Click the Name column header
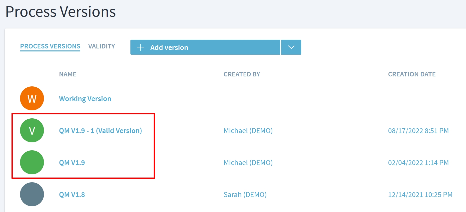 pyautogui.click(x=68, y=74)
